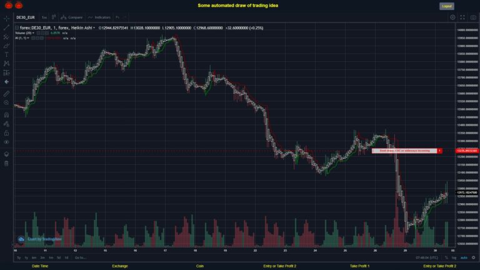Toggle the auto scale option
480x270 pixels.
click(464, 257)
